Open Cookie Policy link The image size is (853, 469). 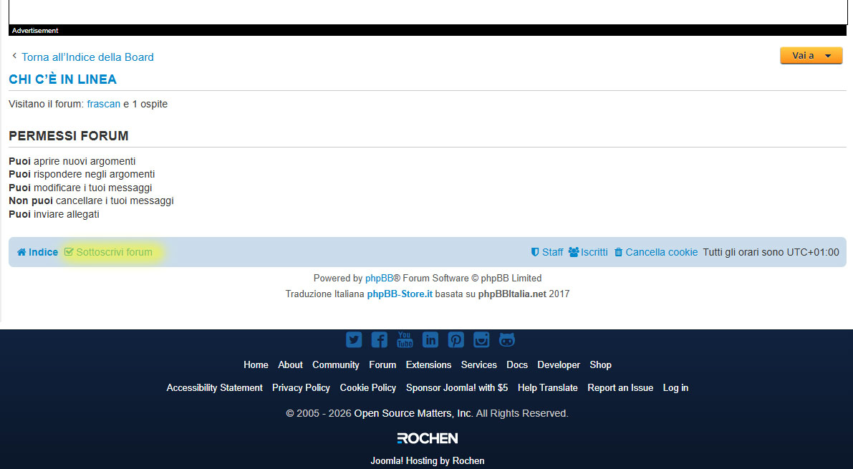pyautogui.click(x=367, y=387)
